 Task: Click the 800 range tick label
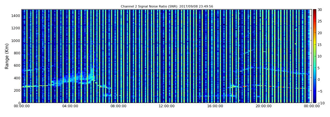point(17,53)
